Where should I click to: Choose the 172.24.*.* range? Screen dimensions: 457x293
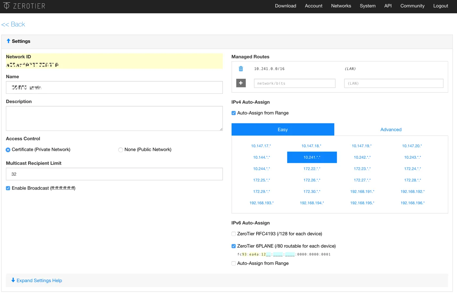click(413, 169)
